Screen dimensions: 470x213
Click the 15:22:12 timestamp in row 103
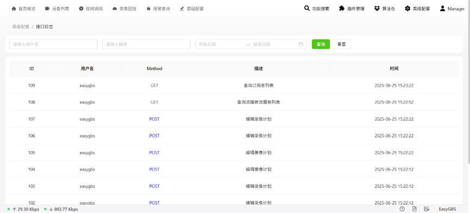(x=394, y=186)
